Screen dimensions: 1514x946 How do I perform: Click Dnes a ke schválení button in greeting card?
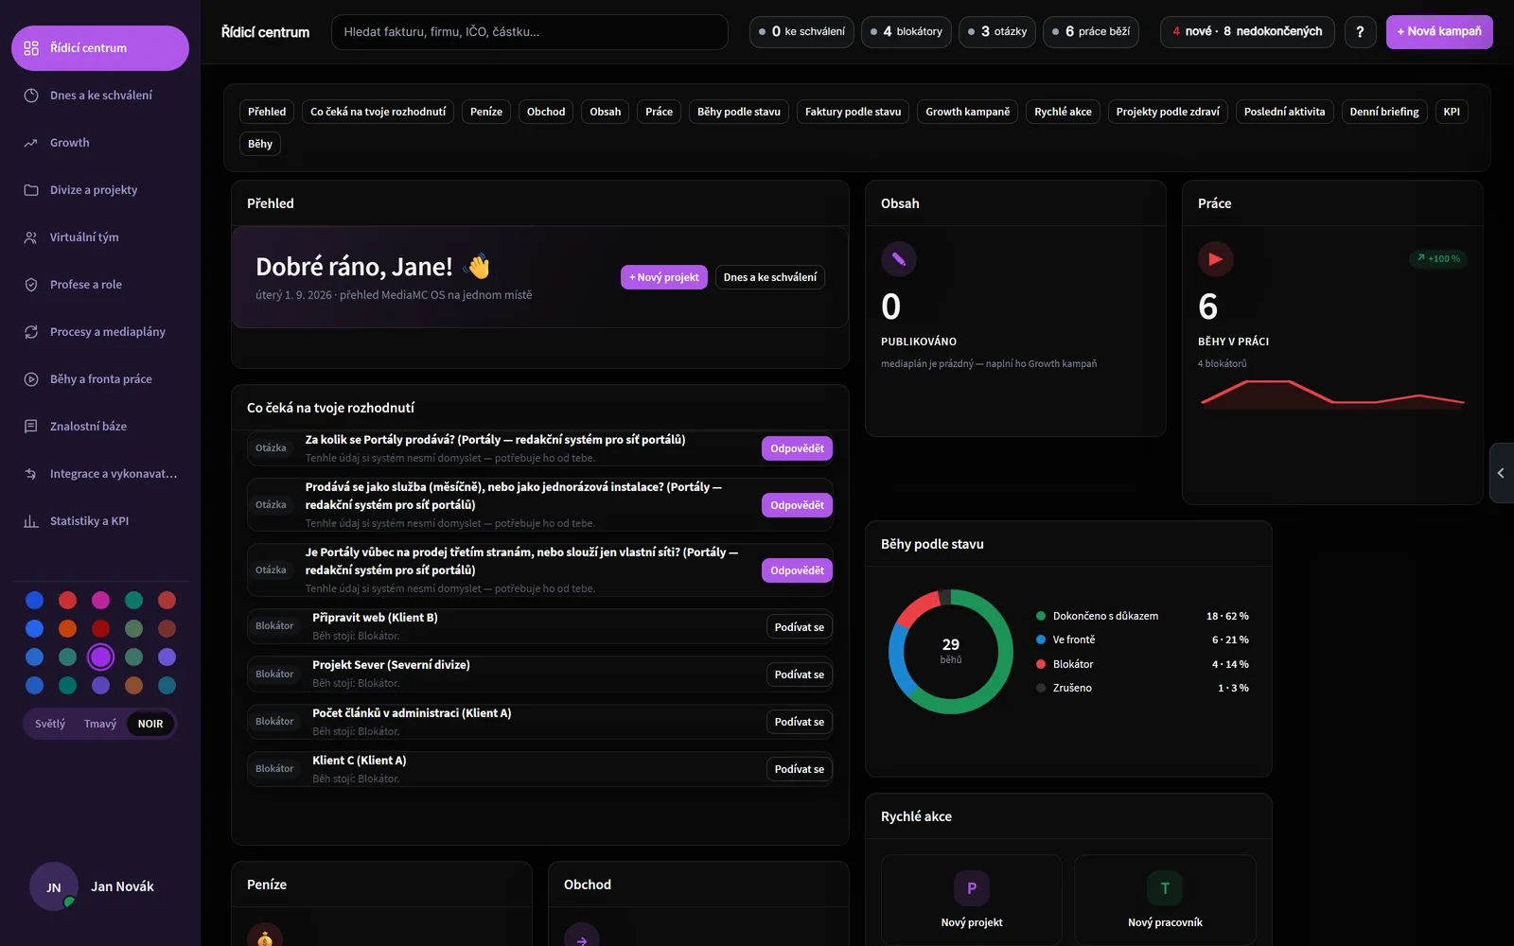click(x=770, y=277)
